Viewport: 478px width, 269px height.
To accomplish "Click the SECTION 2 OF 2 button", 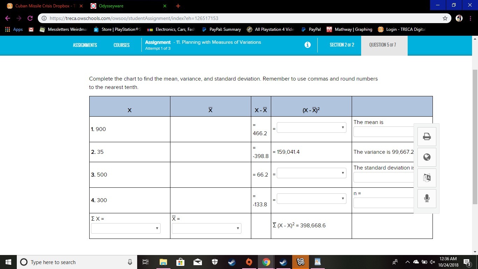I will pyautogui.click(x=342, y=45).
